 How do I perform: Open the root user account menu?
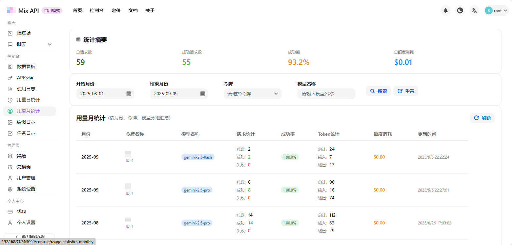496,10
